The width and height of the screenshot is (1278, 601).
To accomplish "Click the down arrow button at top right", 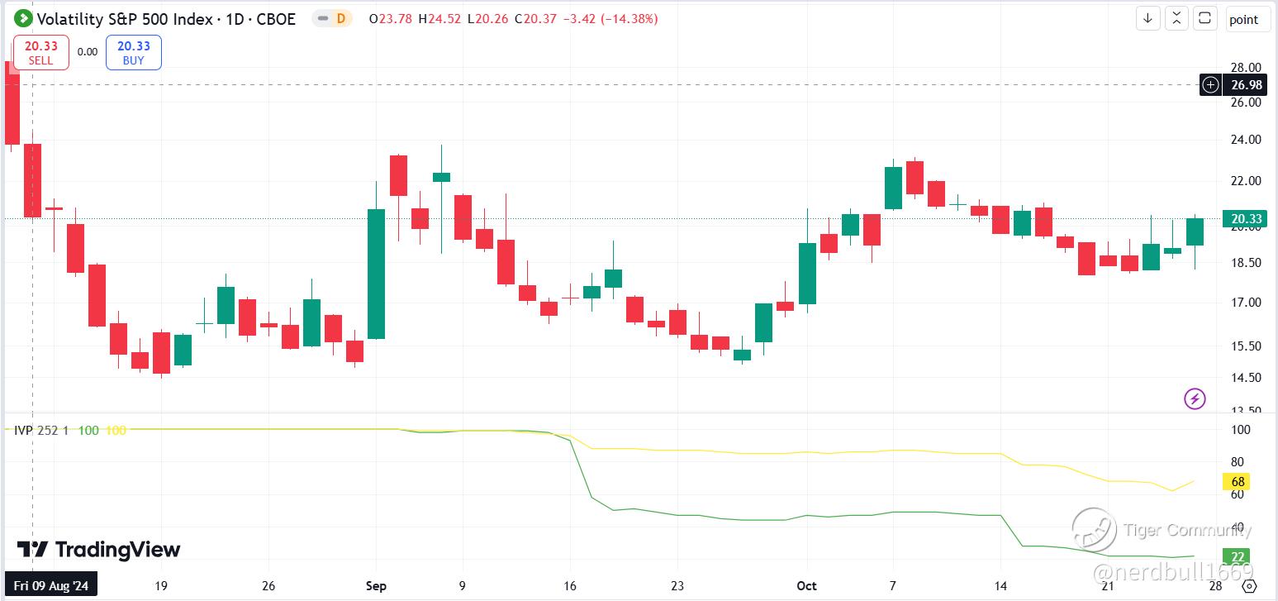I will tap(1147, 18).
